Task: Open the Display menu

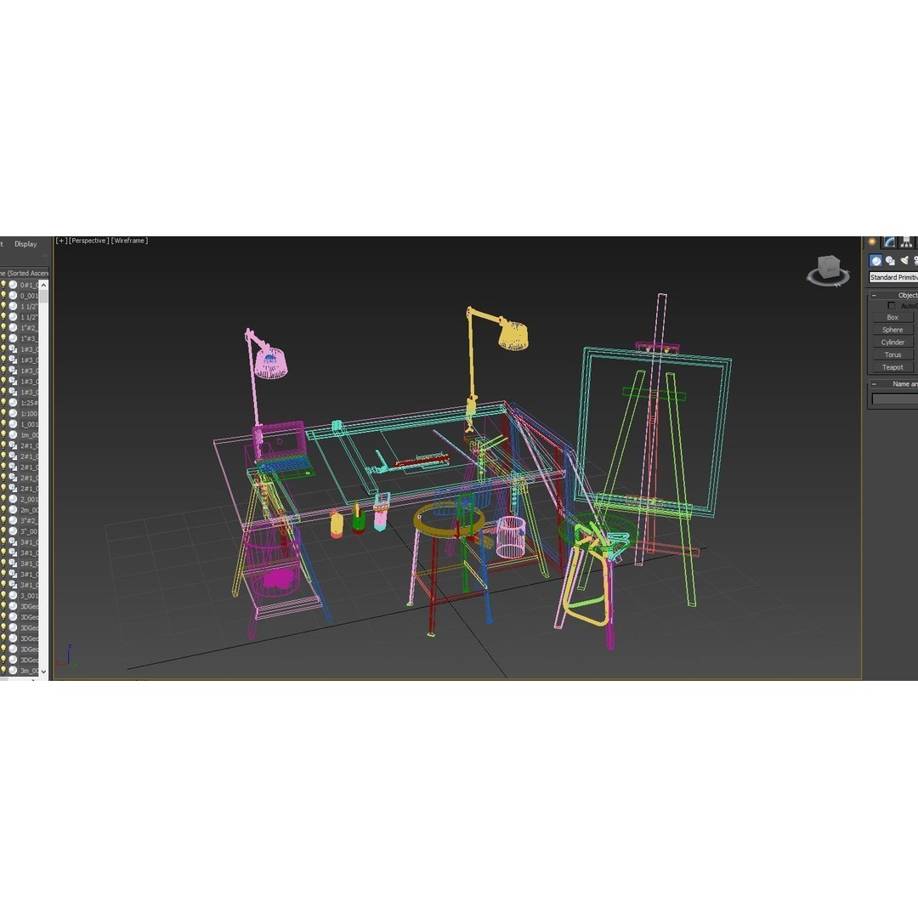Action: pyautogui.click(x=25, y=244)
